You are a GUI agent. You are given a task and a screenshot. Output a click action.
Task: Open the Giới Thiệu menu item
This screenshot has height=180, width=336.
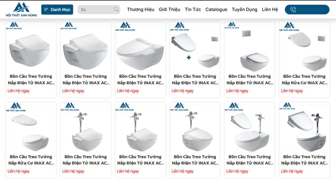pos(170,10)
